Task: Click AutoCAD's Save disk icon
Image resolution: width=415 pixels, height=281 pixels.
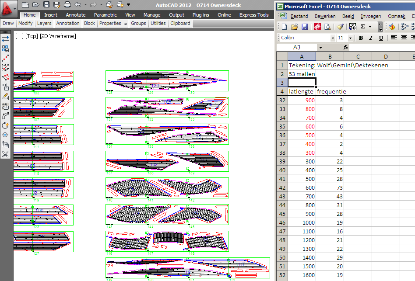Action: click(46, 5)
